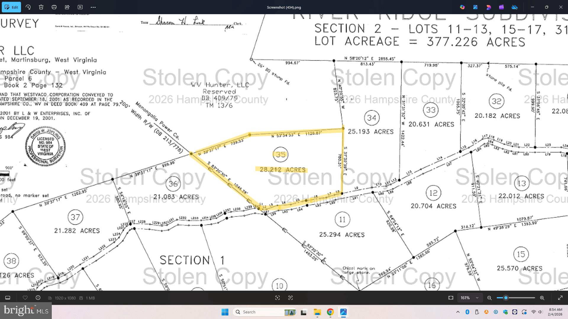The width and height of the screenshot is (568, 319).
Task: Rotate the image with the rotate icon
Action: [x=28, y=7]
